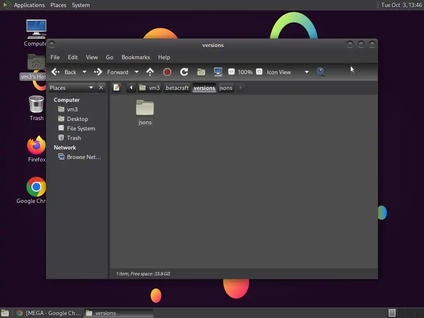This screenshot has height=318, width=424.
Task: Select the Computer desktop icon
Action: [x=36, y=33]
